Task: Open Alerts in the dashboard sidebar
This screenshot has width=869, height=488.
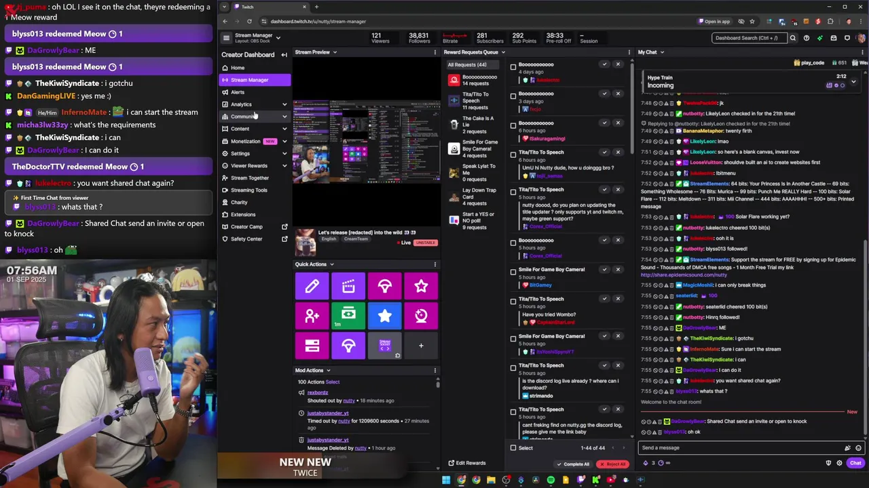Action: click(x=256, y=92)
